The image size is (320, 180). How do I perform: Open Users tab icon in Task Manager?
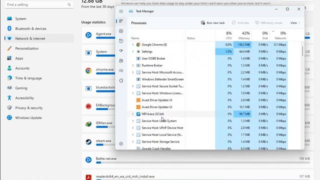click(x=121, y=60)
